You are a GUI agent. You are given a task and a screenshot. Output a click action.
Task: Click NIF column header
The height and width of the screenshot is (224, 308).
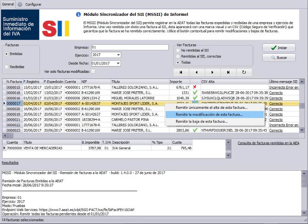pos(96,82)
